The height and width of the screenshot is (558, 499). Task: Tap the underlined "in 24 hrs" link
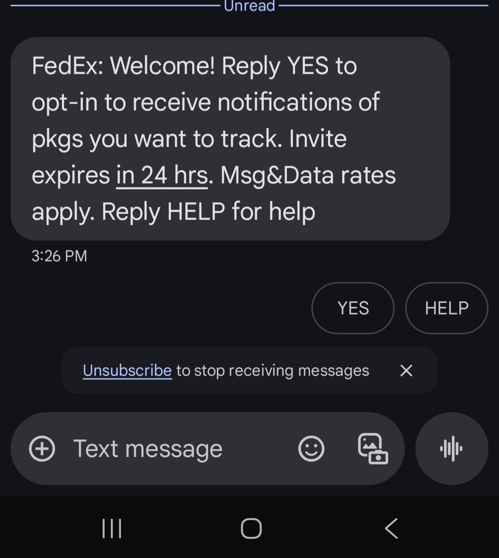(x=162, y=175)
